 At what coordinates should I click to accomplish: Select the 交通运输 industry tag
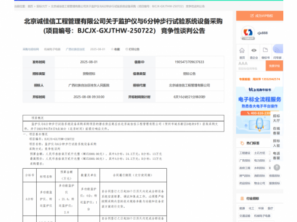[x=245, y=215]
